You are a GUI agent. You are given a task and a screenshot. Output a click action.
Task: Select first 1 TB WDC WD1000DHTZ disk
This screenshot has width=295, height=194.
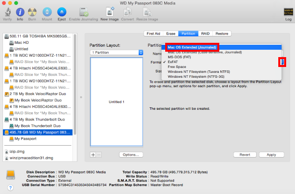(x=38, y=55)
